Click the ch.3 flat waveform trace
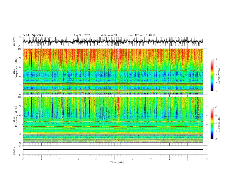This screenshot has height=179, width=232. point(113,150)
